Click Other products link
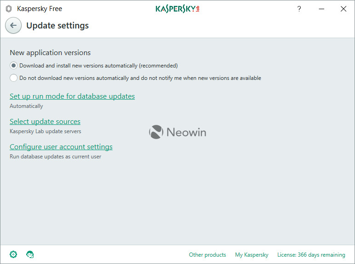 click(207, 255)
